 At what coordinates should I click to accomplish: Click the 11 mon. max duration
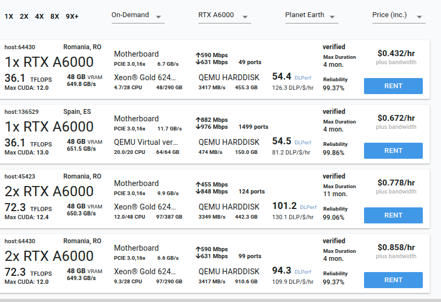pos(335,193)
